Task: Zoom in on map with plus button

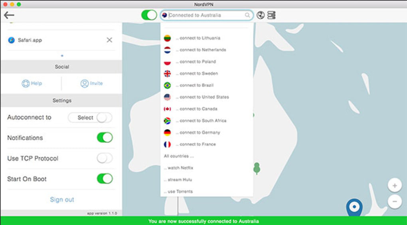Action: click(395, 186)
